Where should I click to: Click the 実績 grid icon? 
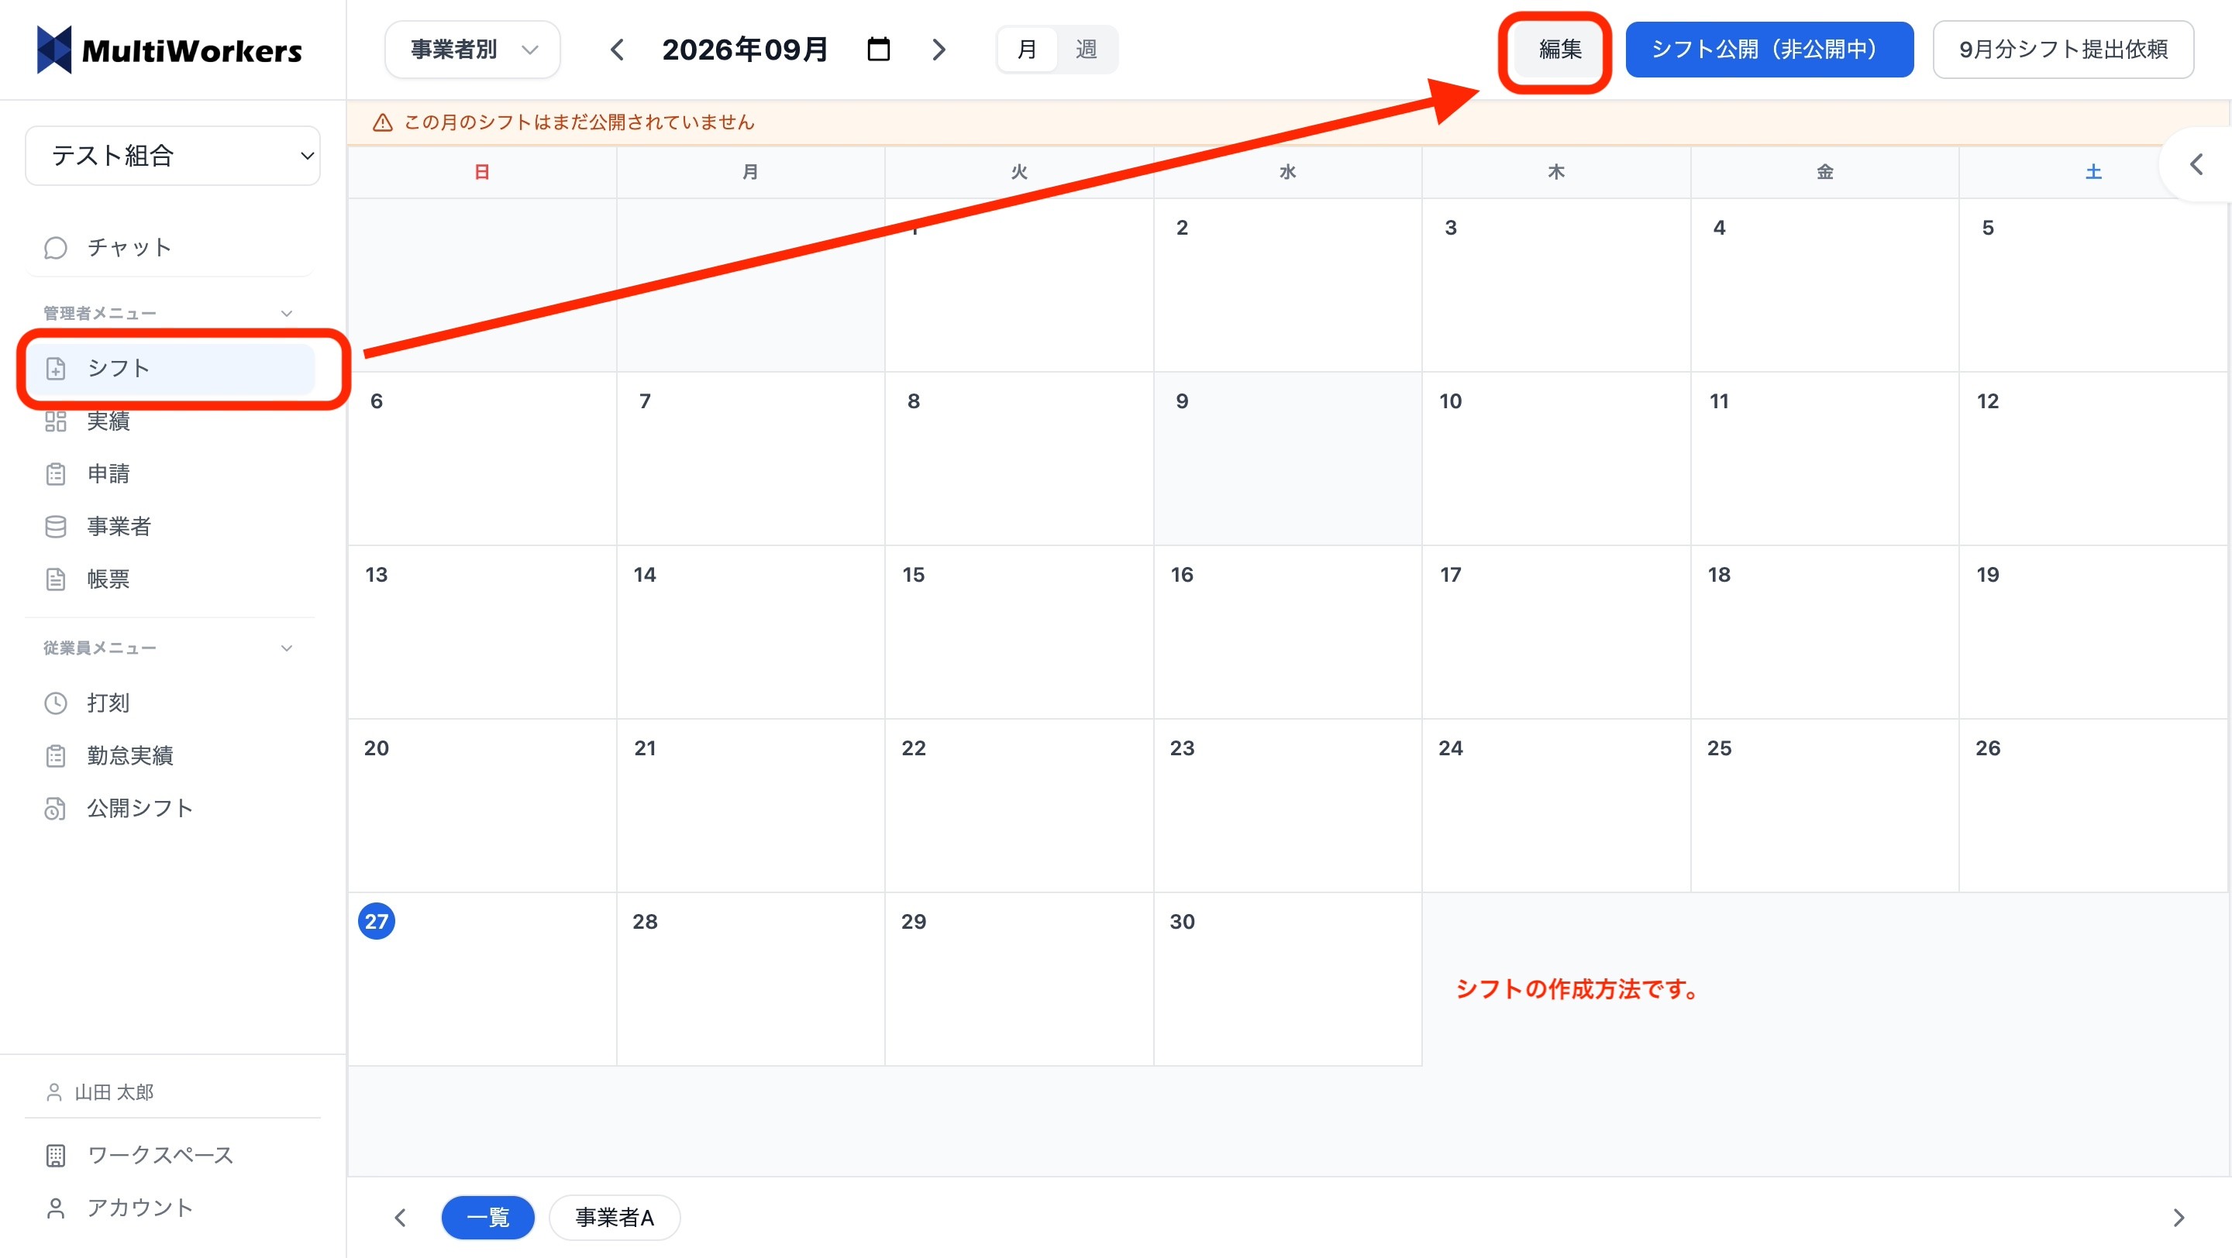coord(56,421)
